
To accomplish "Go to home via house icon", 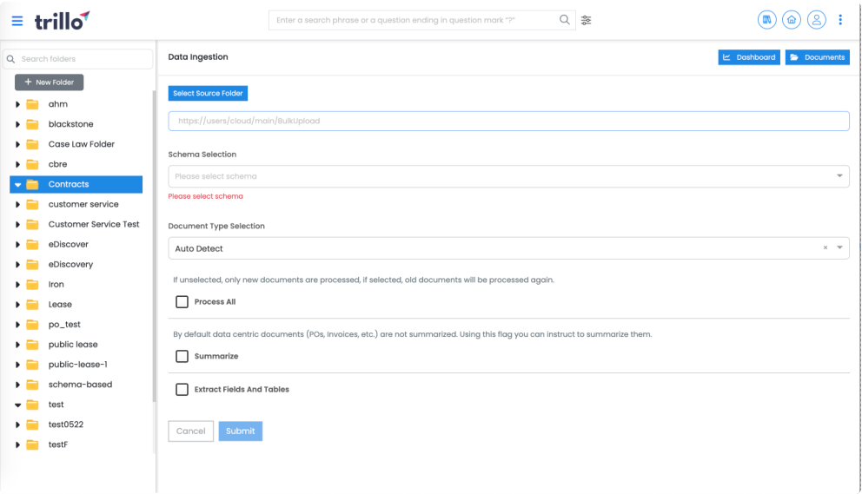I will coord(792,20).
